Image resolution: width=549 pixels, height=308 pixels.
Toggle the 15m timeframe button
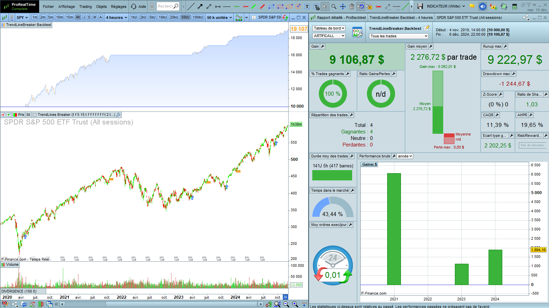tap(69, 17)
